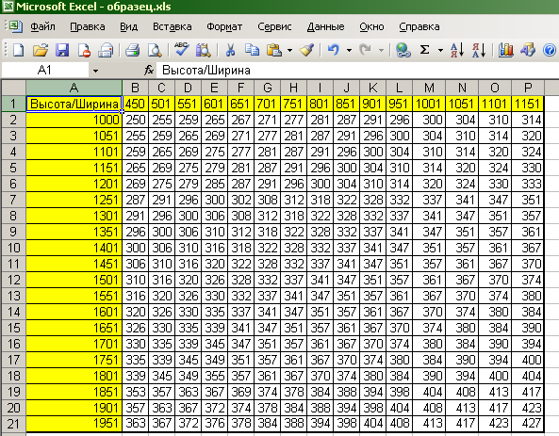The height and width of the screenshot is (436, 559).
Task: Open the Данные menu
Action: 325,26
